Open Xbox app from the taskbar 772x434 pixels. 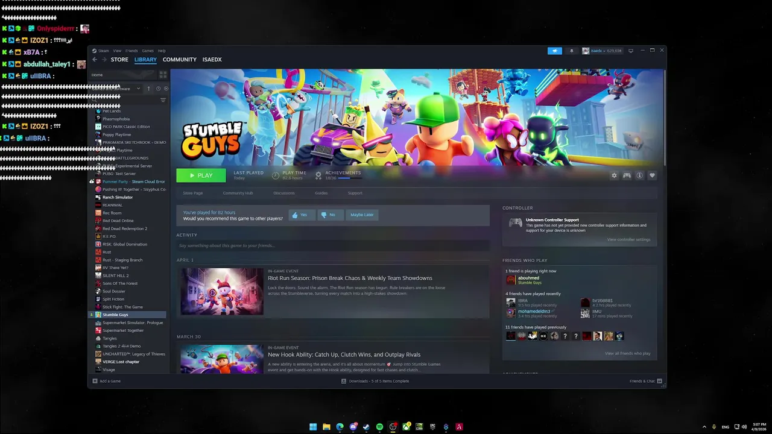pyautogui.click(x=406, y=427)
